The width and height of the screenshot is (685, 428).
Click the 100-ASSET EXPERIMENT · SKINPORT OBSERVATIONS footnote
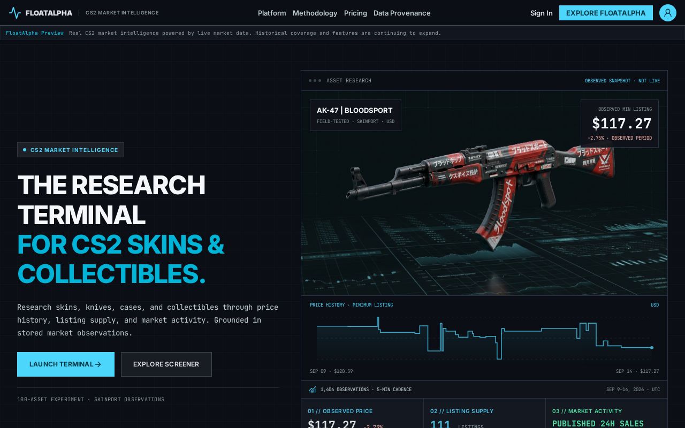[x=91, y=400]
